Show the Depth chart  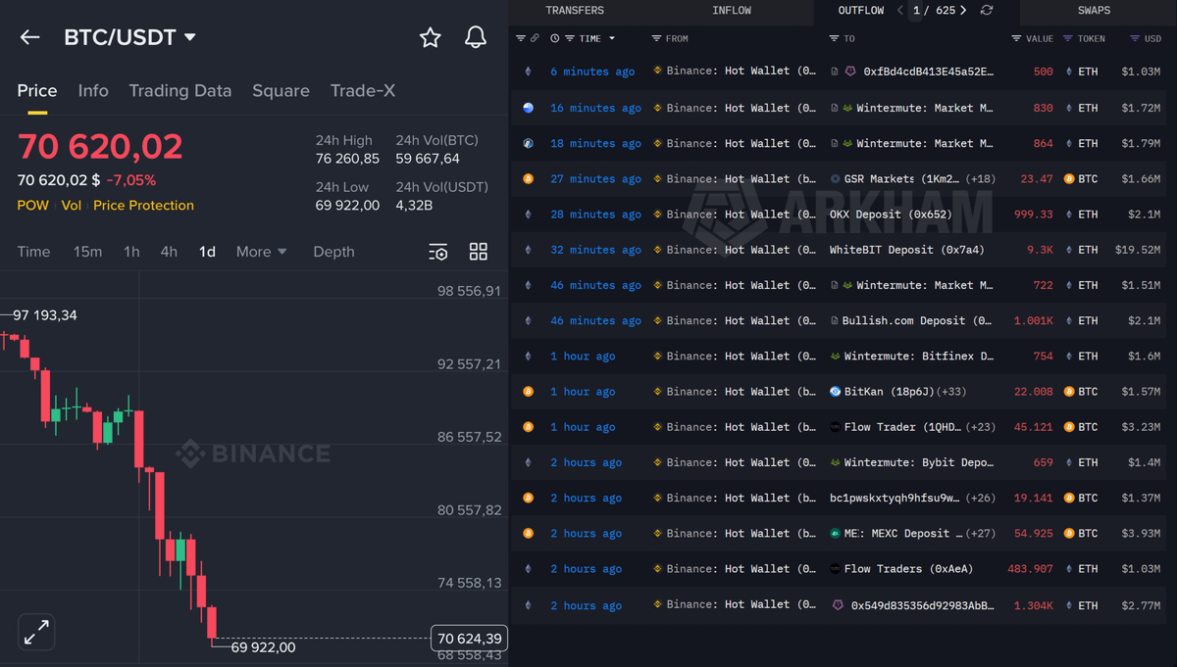point(333,252)
